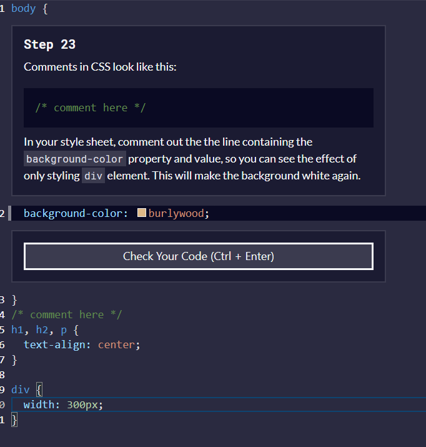Viewport: 426px width, 447px height.
Task: Click the body selector on line 1
Action: click(x=23, y=9)
